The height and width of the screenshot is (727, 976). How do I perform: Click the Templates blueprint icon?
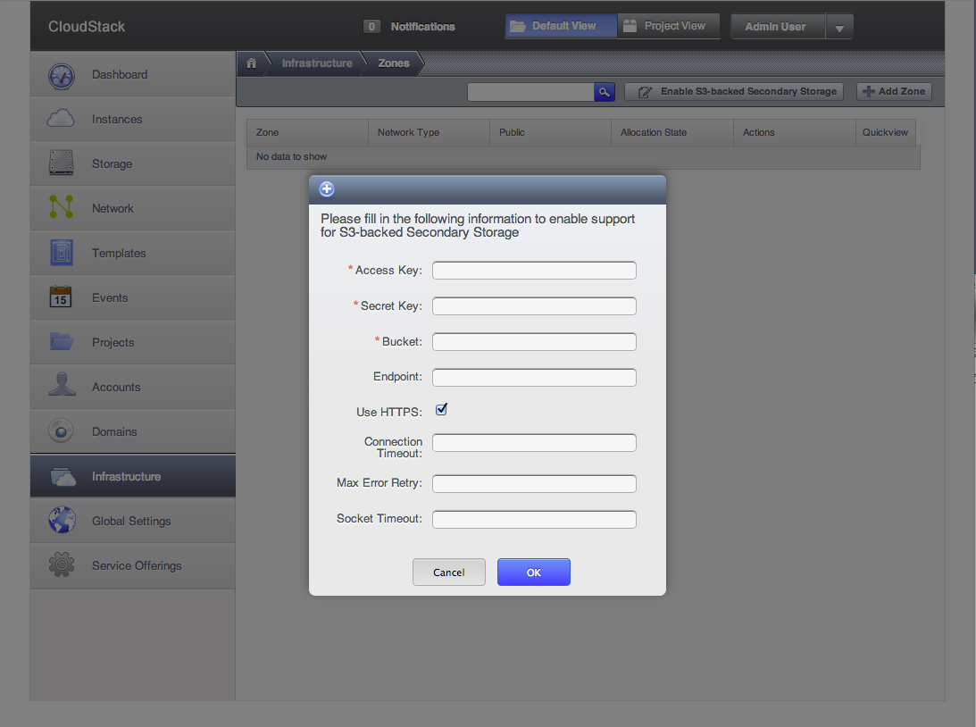click(61, 252)
